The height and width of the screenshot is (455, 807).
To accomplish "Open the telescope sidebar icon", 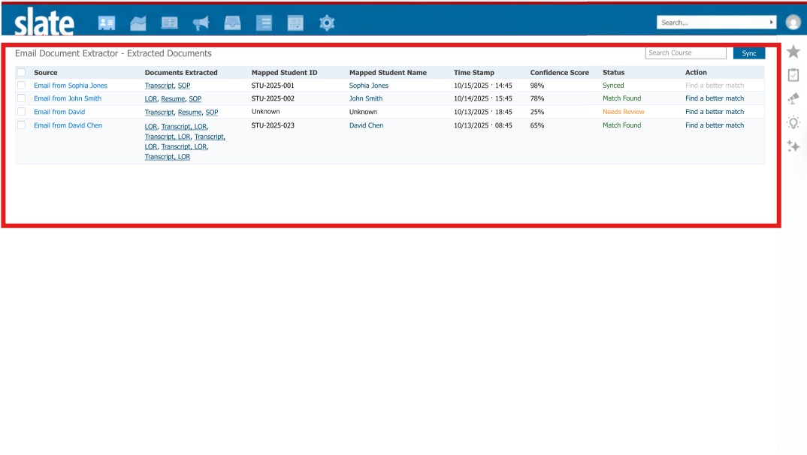I will tap(793, 98).
